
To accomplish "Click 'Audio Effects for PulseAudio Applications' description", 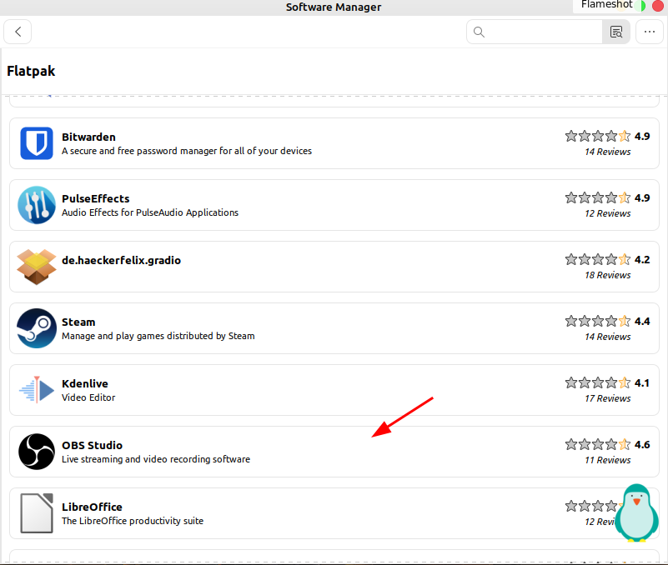I will click(x=150, y=212).
